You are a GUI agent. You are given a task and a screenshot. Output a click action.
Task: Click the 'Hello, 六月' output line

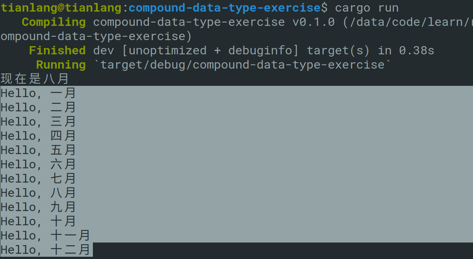[x=38, y=164]
